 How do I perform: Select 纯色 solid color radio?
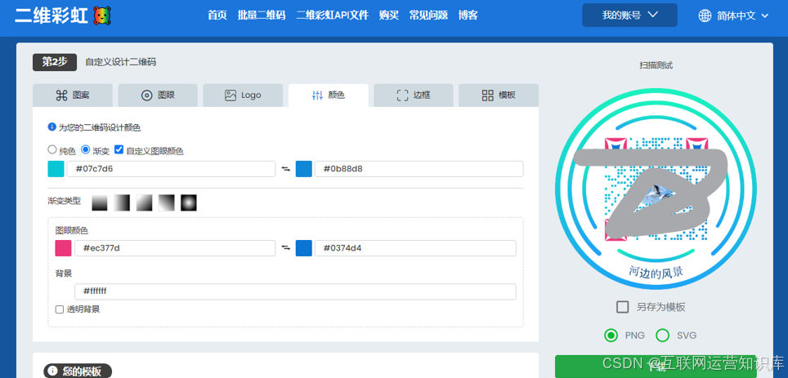point(51,149)
